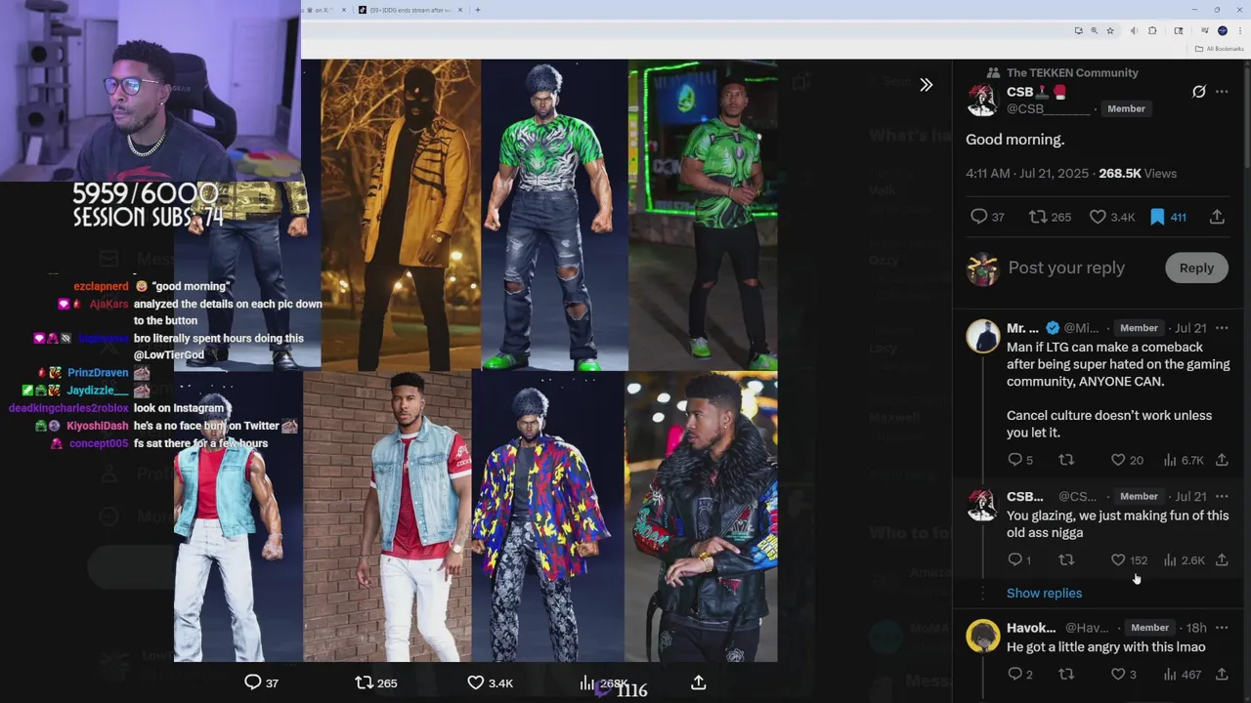Expand the Show replies link

pyautogui.click(x=1044, y=593)
